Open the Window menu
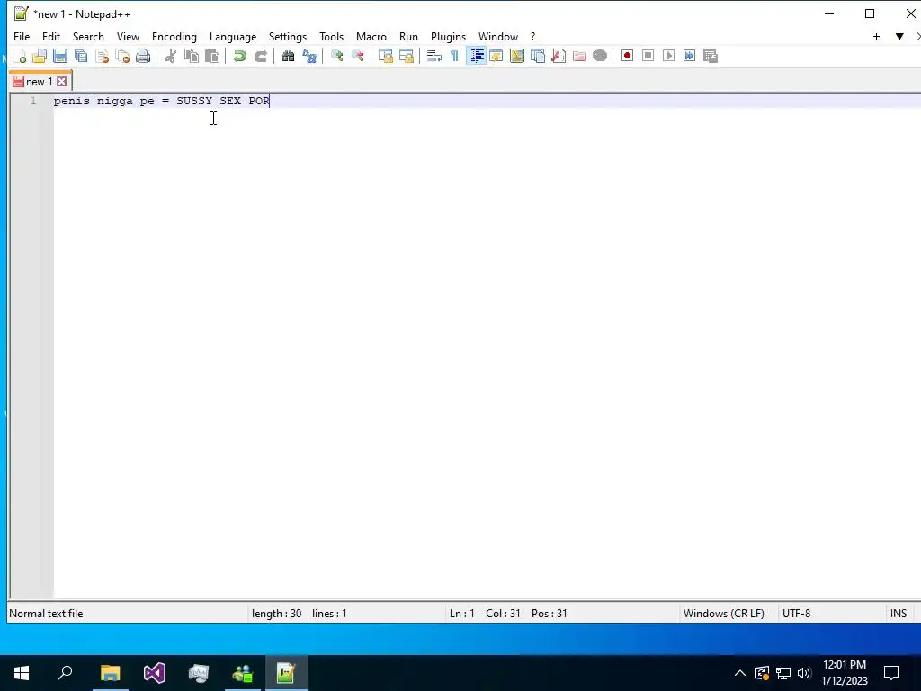The image size is (921, 691). pyautogui.click(x=498, y=36)
